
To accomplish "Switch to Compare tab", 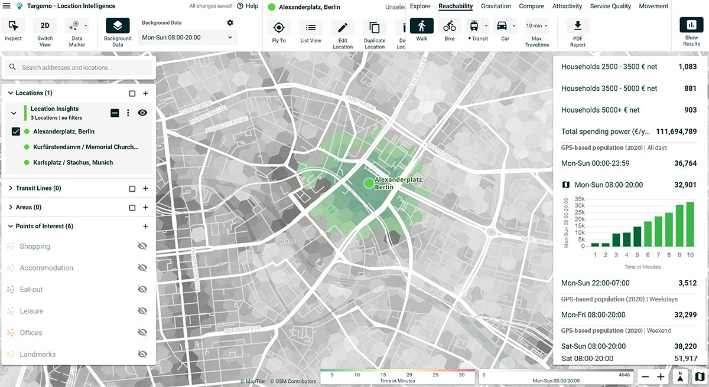I will [532, 6].
